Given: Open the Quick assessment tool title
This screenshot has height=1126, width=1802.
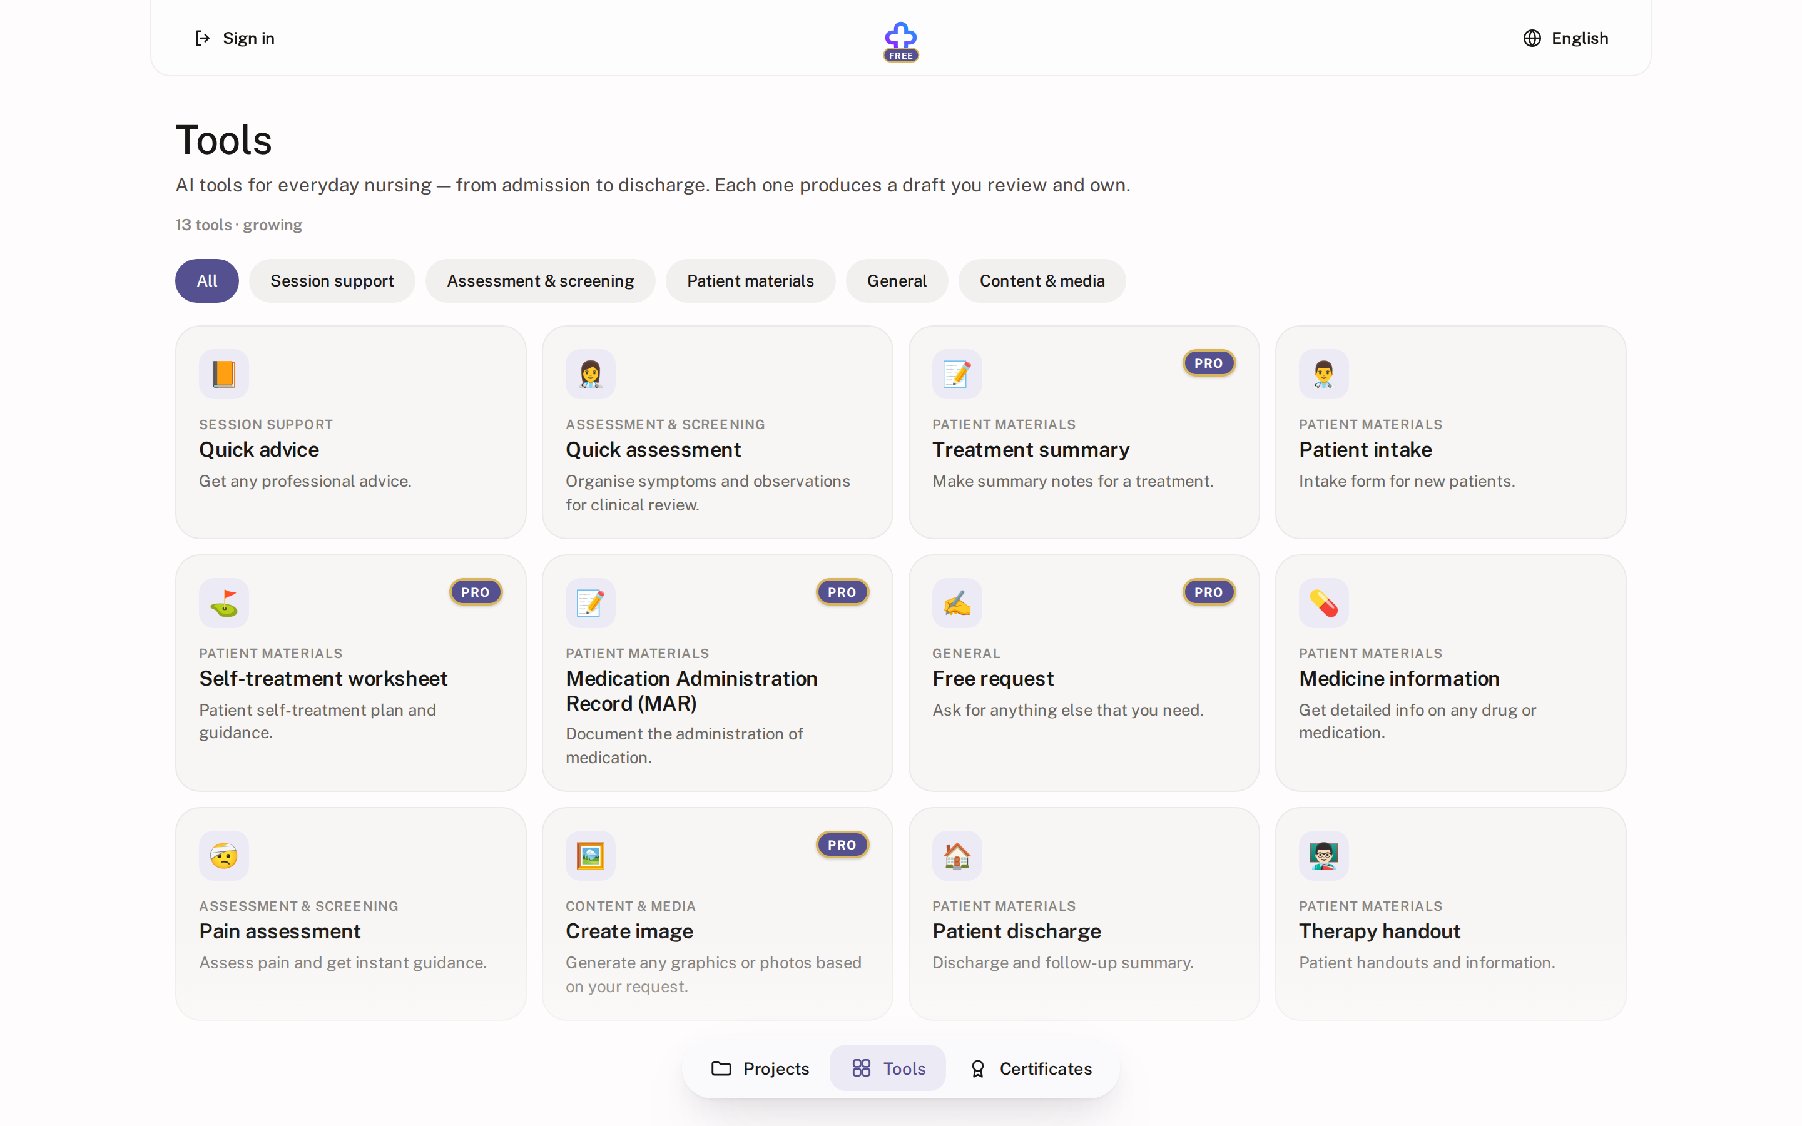Looking at the screenshot, I should (653, 450).
